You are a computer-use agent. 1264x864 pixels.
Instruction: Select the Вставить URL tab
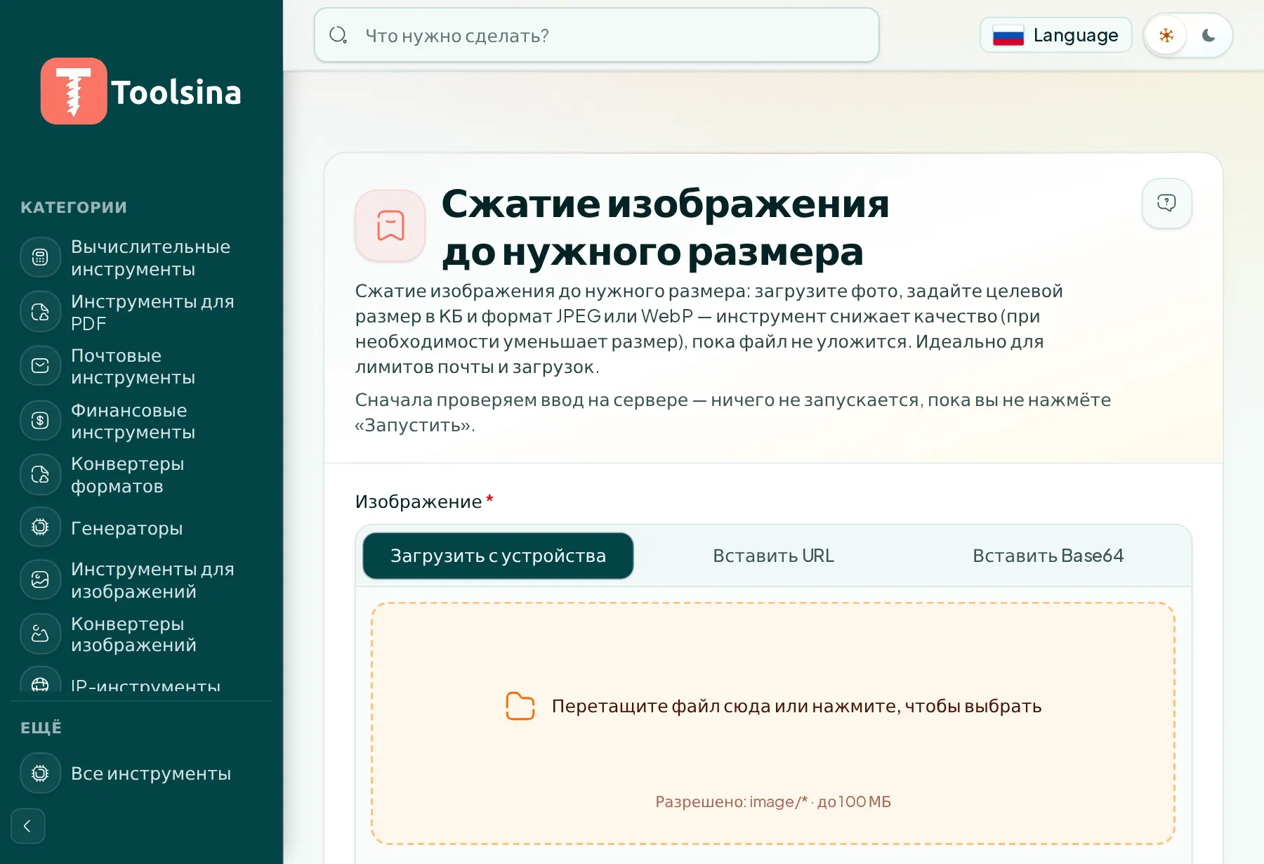coord(773,556)
